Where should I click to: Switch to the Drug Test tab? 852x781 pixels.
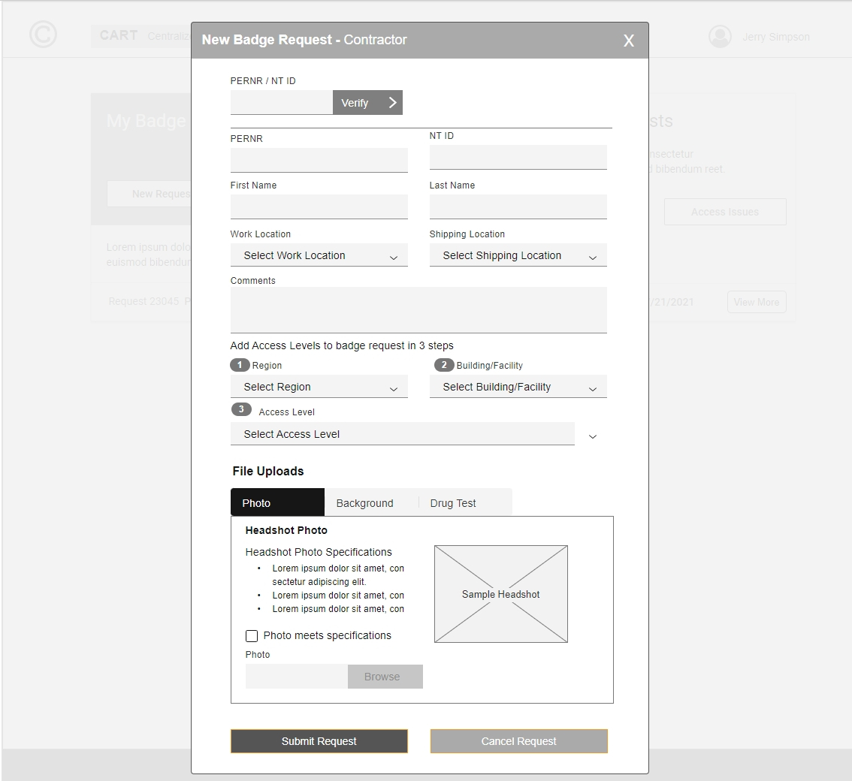pyautogui.click(x=453, y=503)
